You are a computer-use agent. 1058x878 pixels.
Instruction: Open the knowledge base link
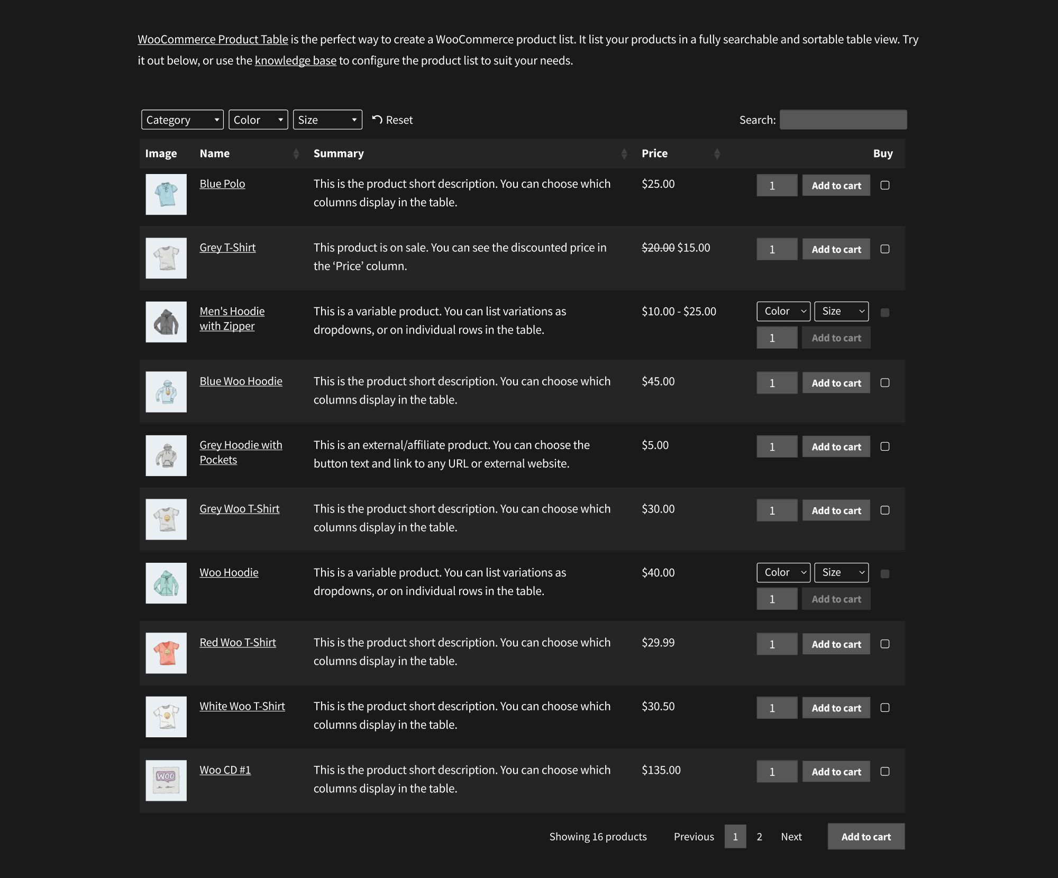tap(295, 60)
